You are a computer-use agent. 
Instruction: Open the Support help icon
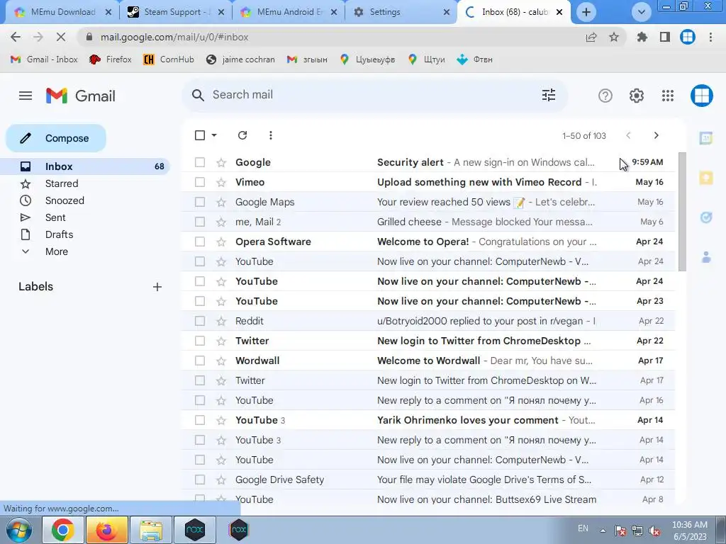(605, 96)
